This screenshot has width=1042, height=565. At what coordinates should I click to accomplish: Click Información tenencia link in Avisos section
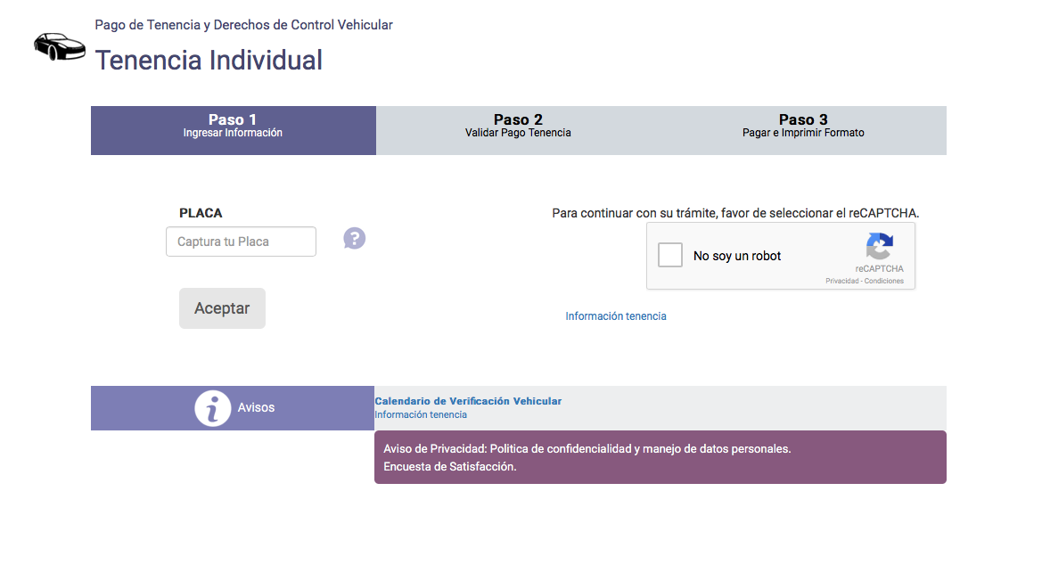(x=420, y=414)
